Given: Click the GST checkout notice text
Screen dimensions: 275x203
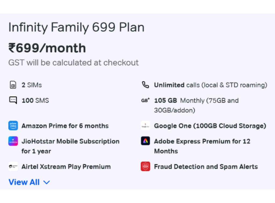Looking at the screenshot, I should pos(73,63).
